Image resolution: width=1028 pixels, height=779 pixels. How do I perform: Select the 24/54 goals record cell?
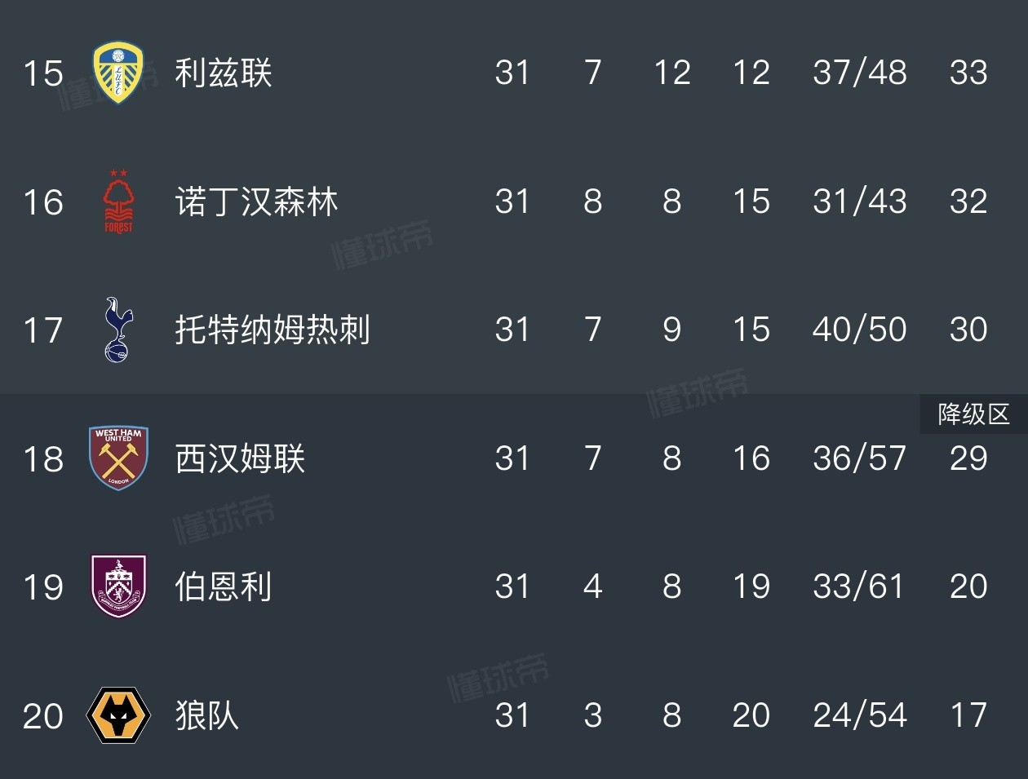859,715
